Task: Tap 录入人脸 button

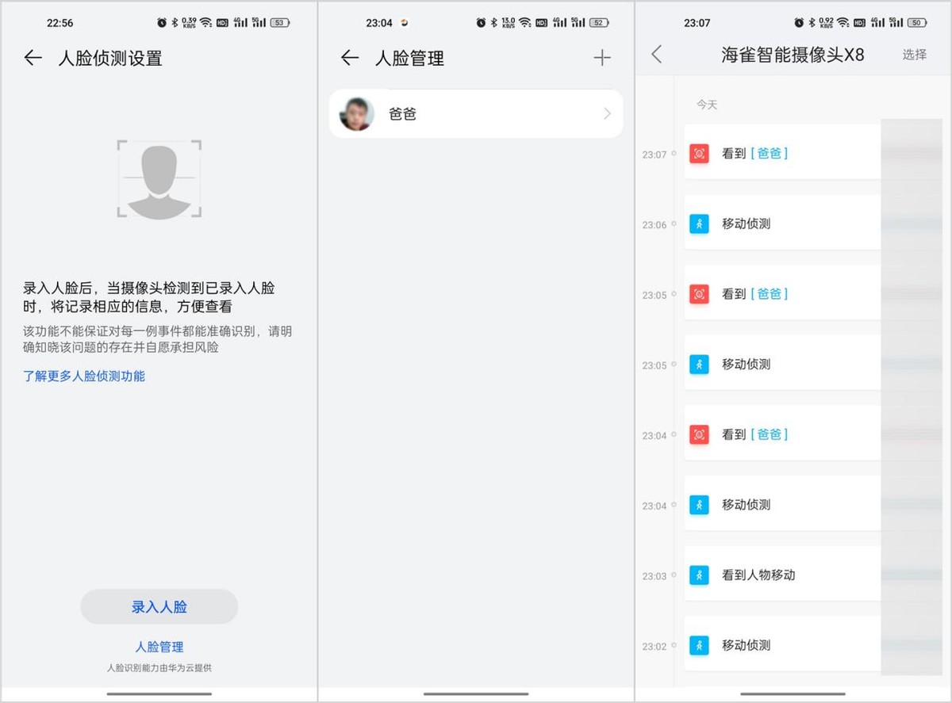Action: (x=159, y=607)
